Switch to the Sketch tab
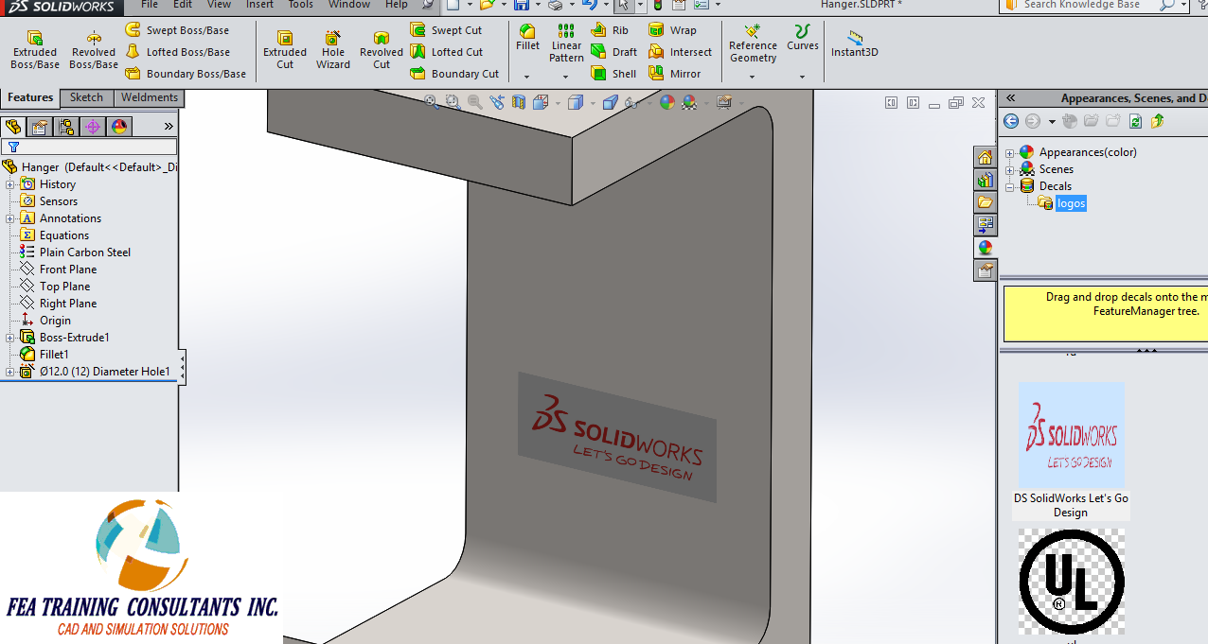This screenshot has width=1208, height=644. 86,97
